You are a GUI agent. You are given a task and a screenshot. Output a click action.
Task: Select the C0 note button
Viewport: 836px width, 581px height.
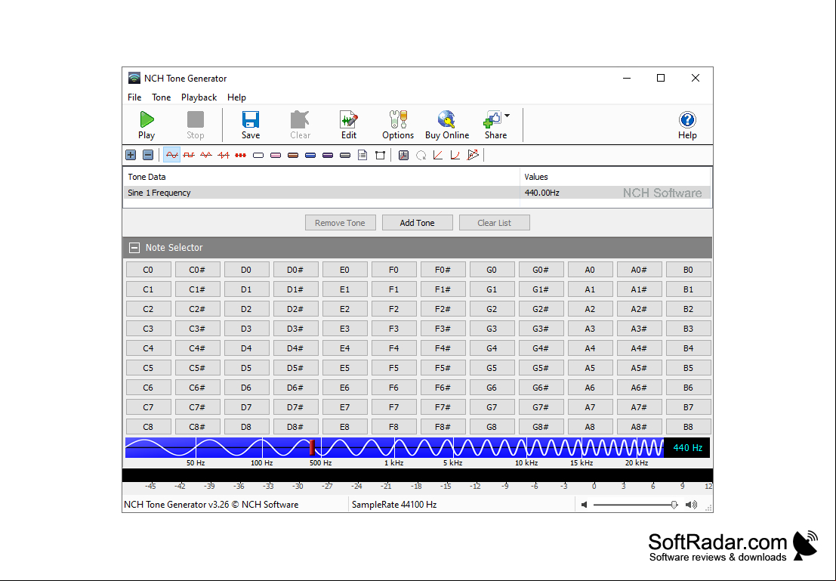[x=148, y=270]
